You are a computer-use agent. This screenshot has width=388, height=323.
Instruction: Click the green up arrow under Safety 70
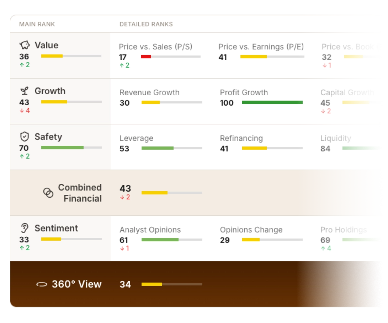click(21, 156)
